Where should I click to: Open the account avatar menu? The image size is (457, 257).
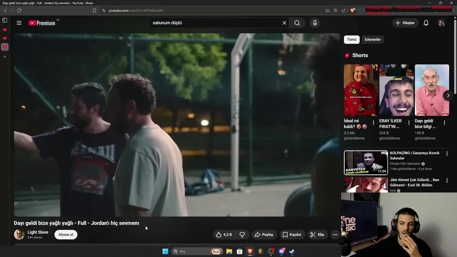click(441, 23)
